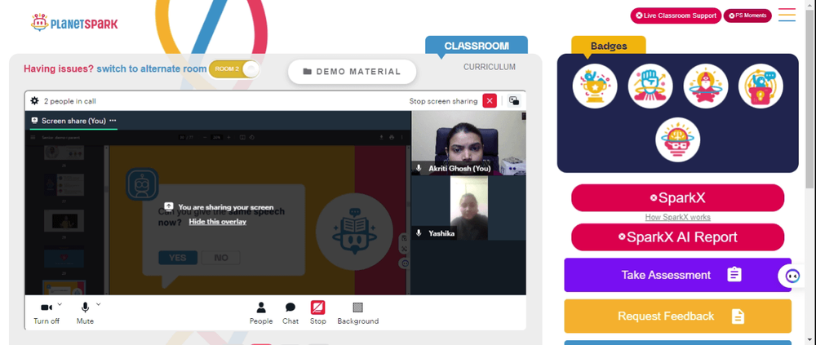Open DEMO MATERIAL folder
The height and width of the screenshot is (345, 816).
tap(353, 72)
